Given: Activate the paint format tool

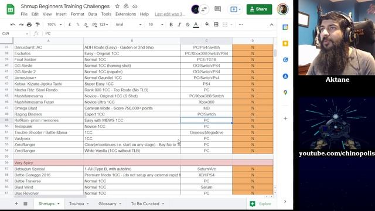Looking at the screenshot, I should 37,25.
